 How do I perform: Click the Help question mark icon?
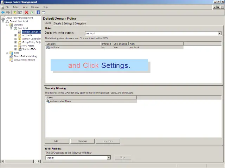(38, 12)
